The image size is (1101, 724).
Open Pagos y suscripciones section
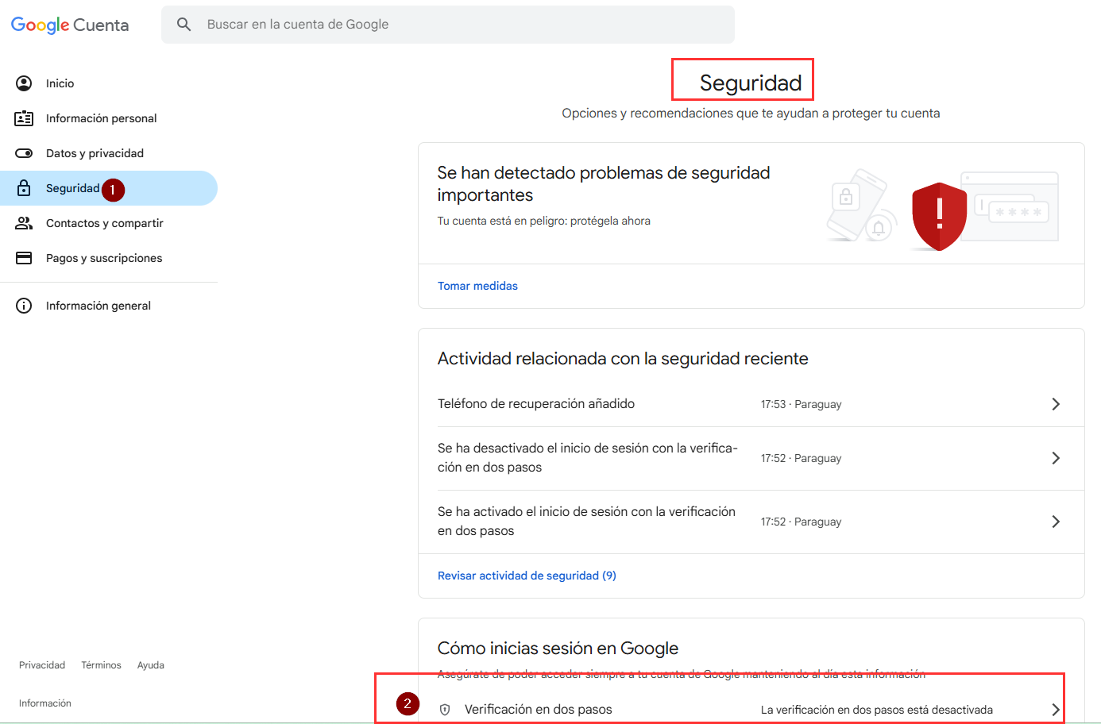(x=109, y=258)
